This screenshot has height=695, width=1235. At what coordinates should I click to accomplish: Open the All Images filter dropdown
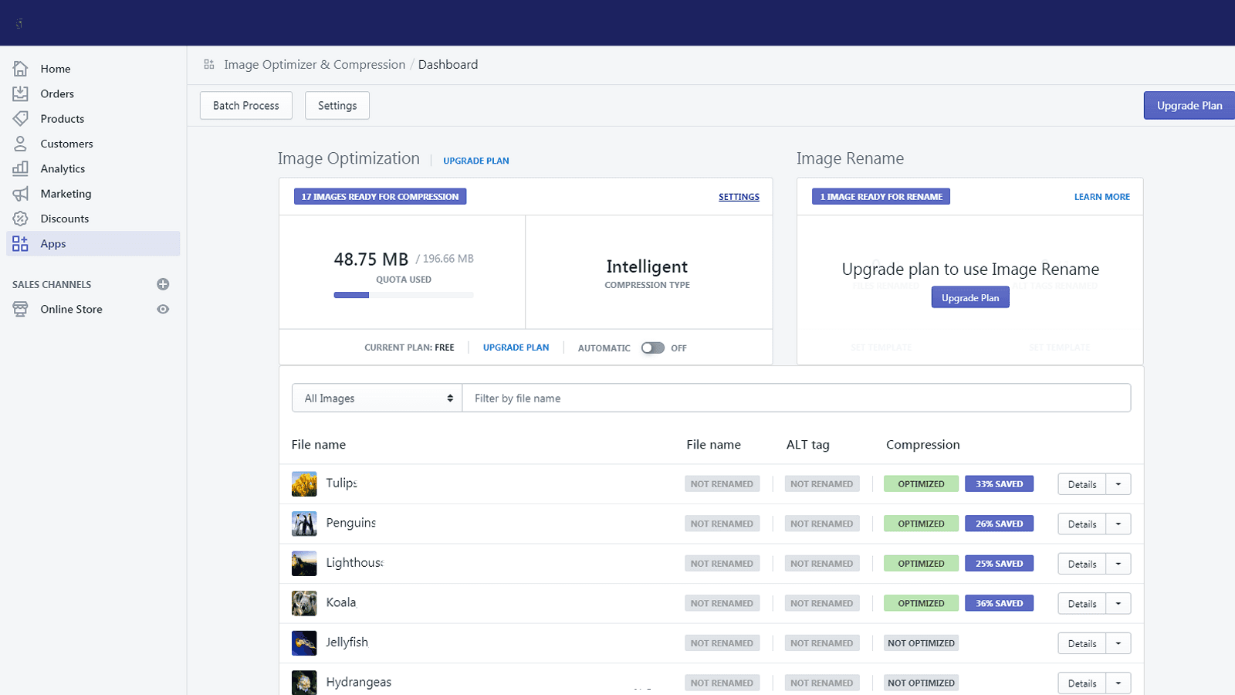[x=376, y=398]
